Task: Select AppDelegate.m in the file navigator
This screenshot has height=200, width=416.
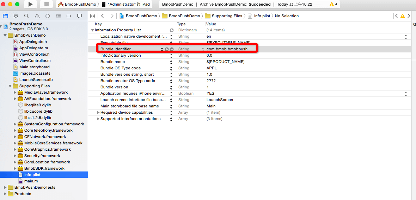Action: click(33, 48)
